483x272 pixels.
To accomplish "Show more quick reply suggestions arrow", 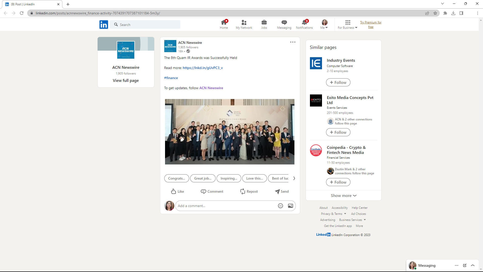I will tap(294, 178).
